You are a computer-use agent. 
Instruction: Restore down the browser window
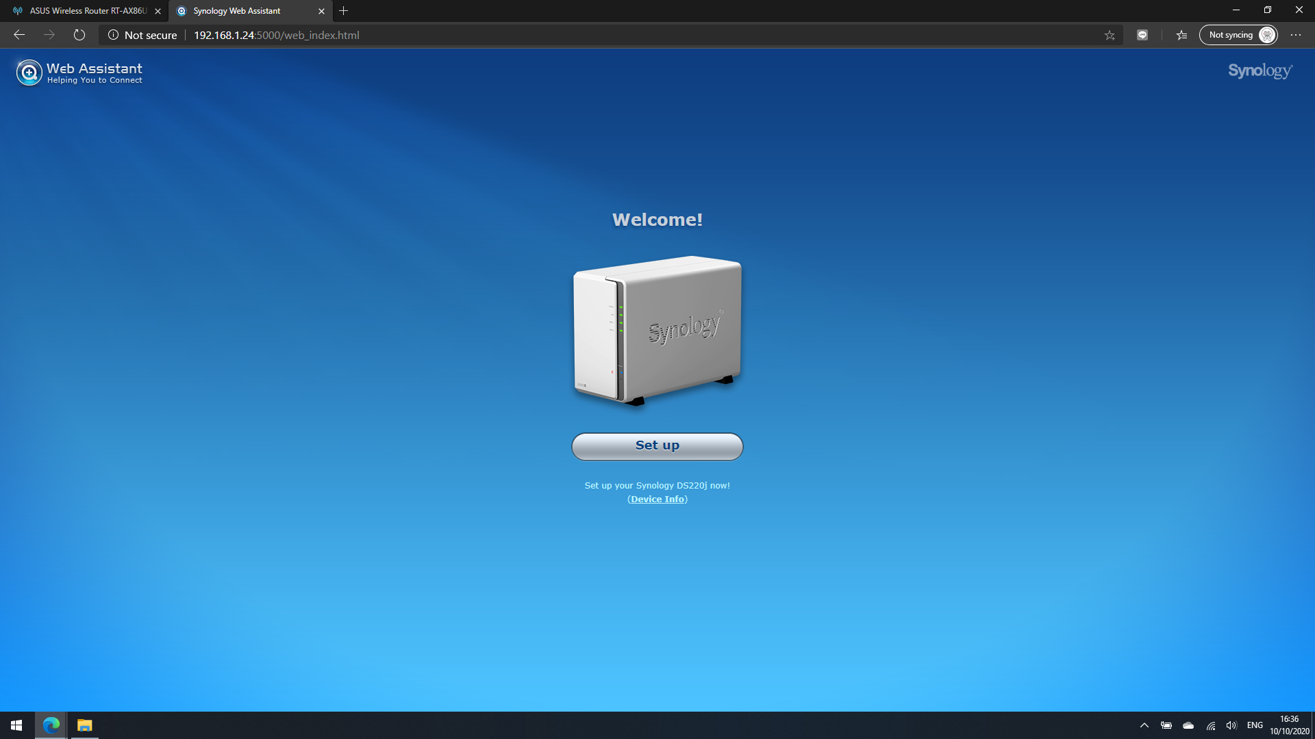pyautogui.click(x=1268, y=10)
